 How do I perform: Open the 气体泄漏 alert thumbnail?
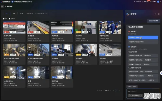62,27
